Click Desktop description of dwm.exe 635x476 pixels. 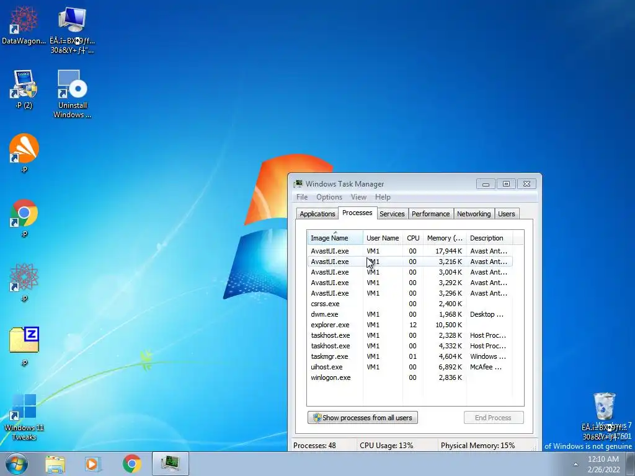(x=486, y=314)
